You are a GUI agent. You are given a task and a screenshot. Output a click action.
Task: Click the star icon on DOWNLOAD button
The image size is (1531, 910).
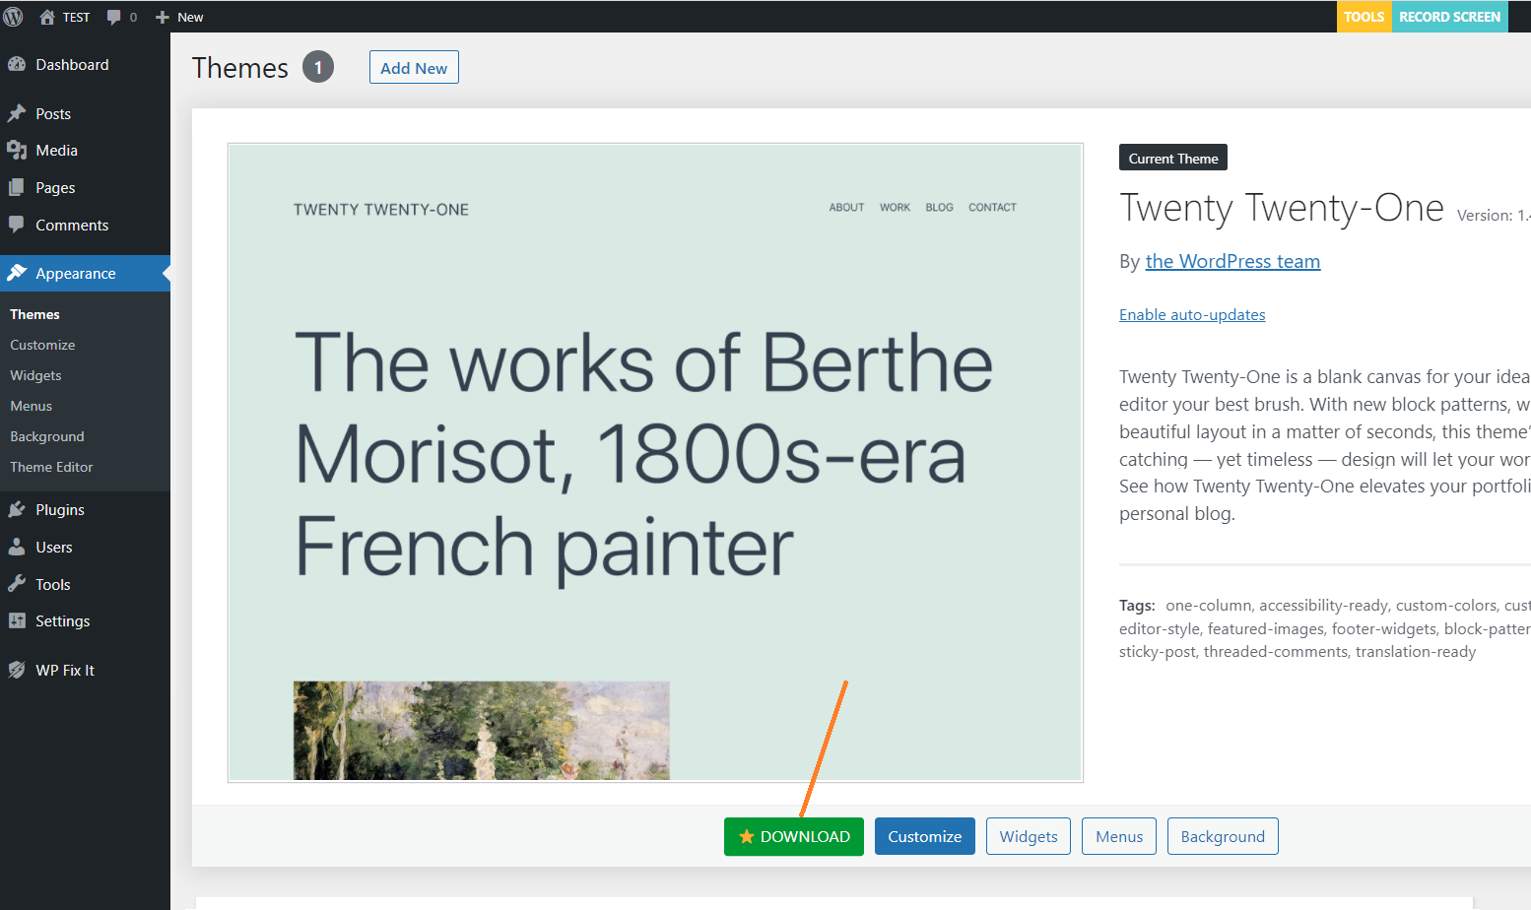(x=747, y=836)
